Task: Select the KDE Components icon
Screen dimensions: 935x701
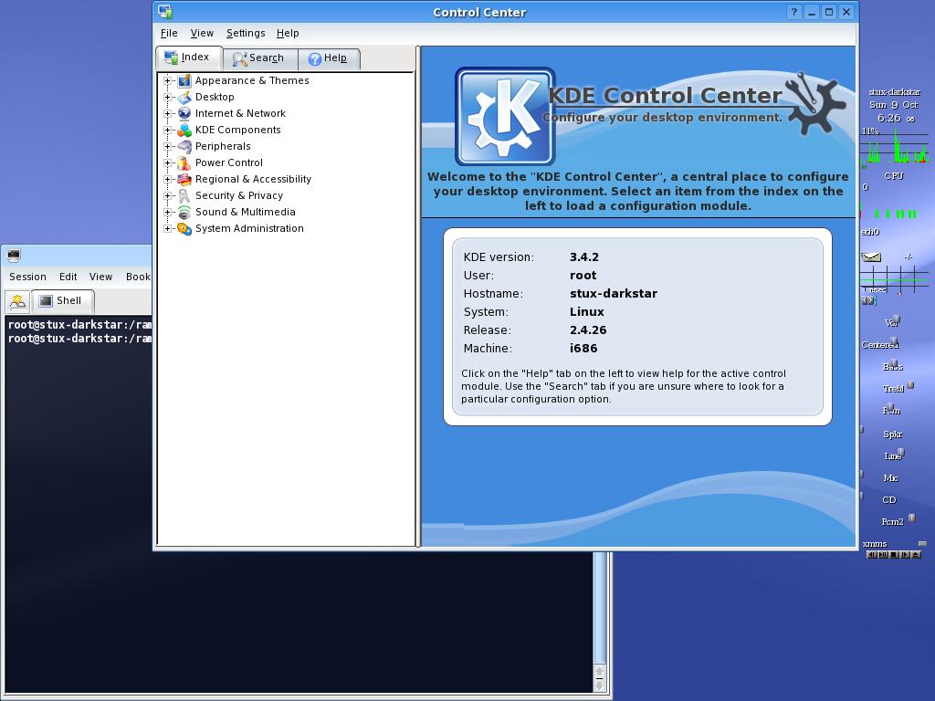Action: (184, 130)
